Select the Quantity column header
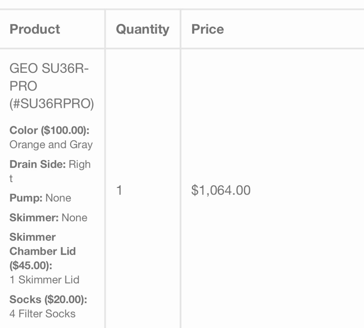 tap(142, 29)
